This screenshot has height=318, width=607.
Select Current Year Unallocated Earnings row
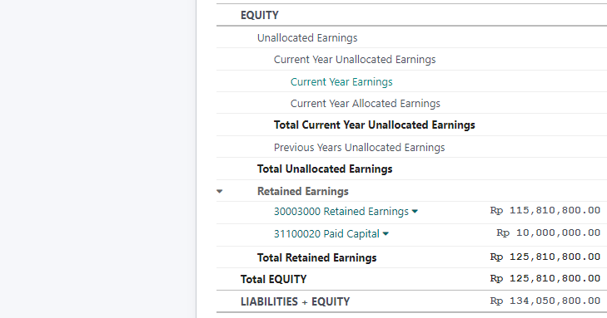(x=411, y=60)
